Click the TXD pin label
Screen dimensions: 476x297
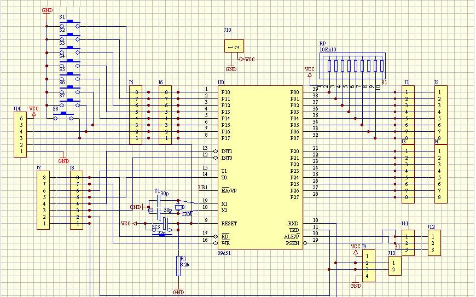point(294,230)
